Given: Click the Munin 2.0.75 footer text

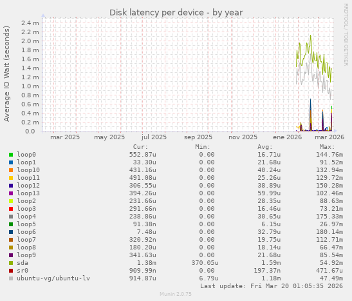Looking at the screenshot, I should 176,294.
